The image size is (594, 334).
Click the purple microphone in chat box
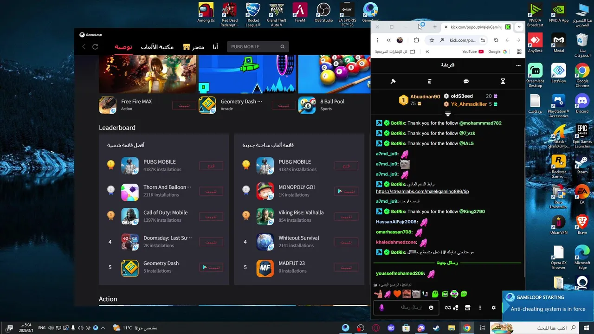click(382, 308)
